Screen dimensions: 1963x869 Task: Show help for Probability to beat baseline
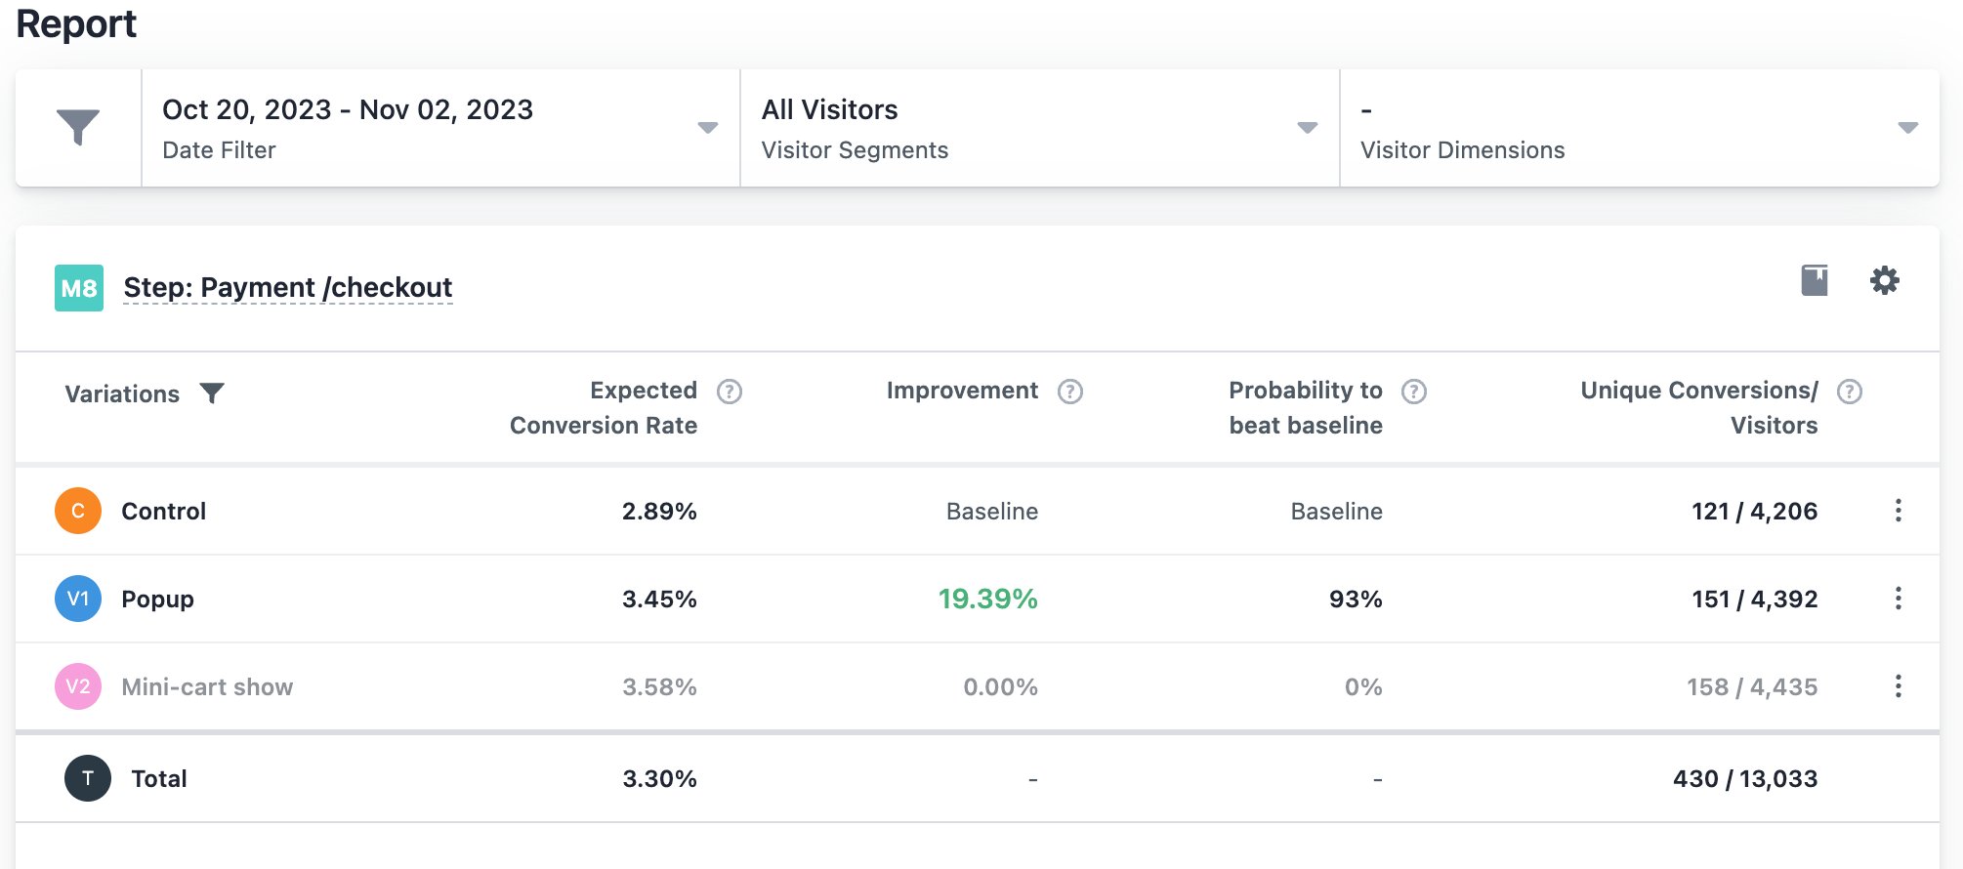pos(1413,392)
